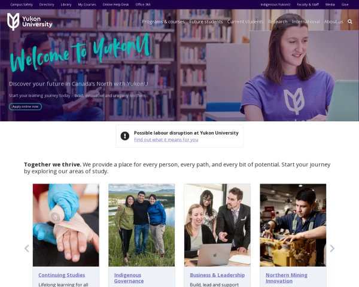Click the Yukon University logo
The width and height of the screenshot is (359, 287).
tap(30, 22)
